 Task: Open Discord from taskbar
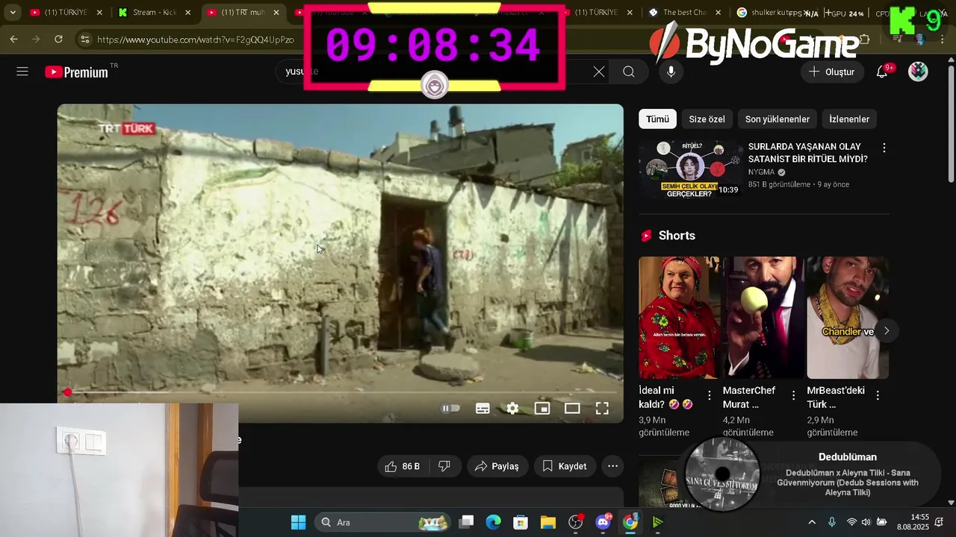pos(603,522)
